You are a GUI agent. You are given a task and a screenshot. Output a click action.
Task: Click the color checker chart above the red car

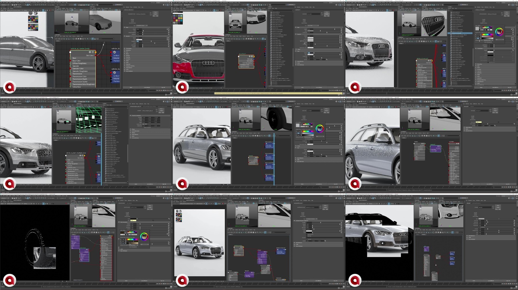pyautogui.click(x=178, y=19)
